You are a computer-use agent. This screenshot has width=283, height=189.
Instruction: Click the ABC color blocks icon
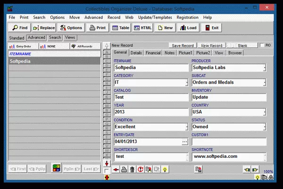click(56, 169)
